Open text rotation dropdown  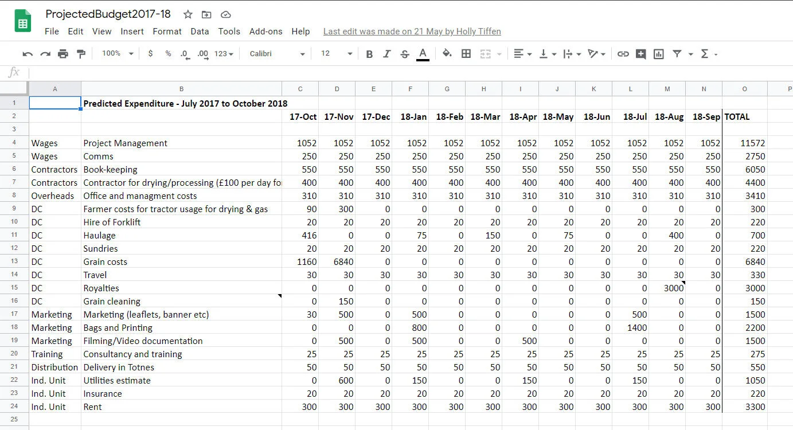597,53
